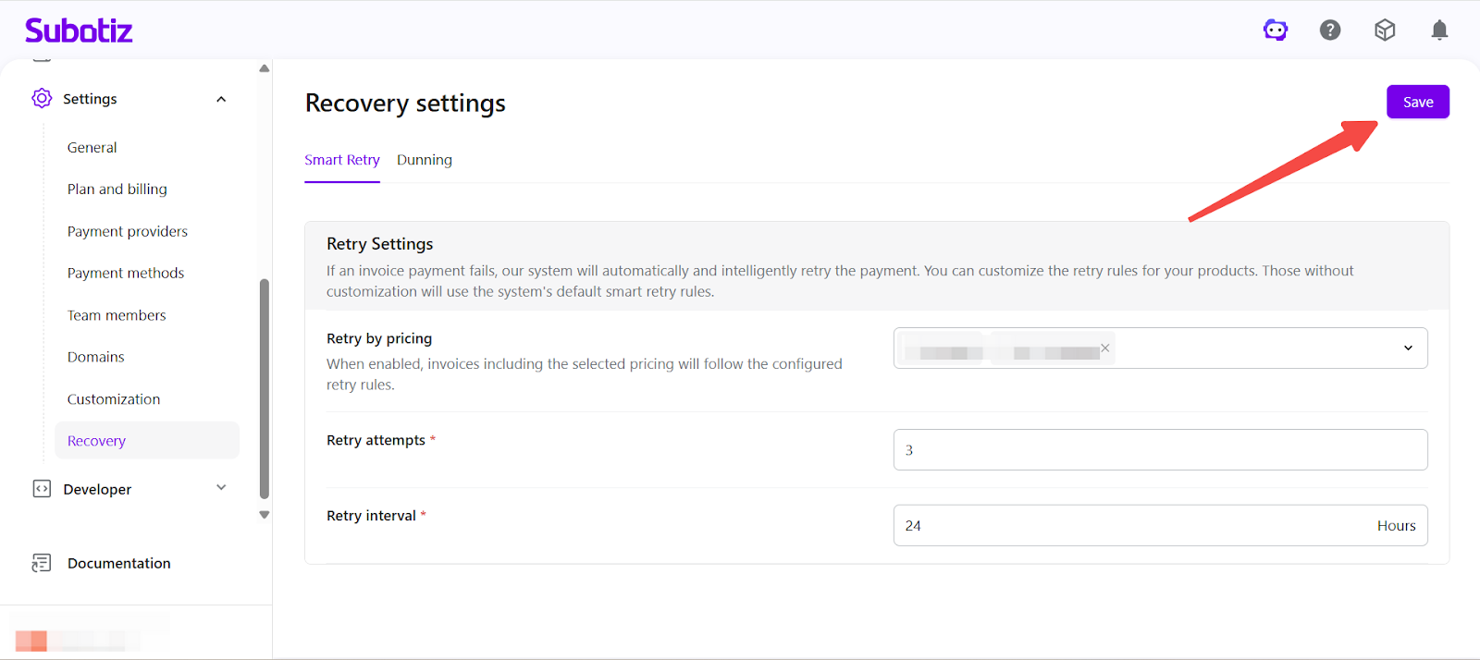The image size is (1480, 660).
Task: Collapse the Settings menu chevron
Action: coord(221,99)
